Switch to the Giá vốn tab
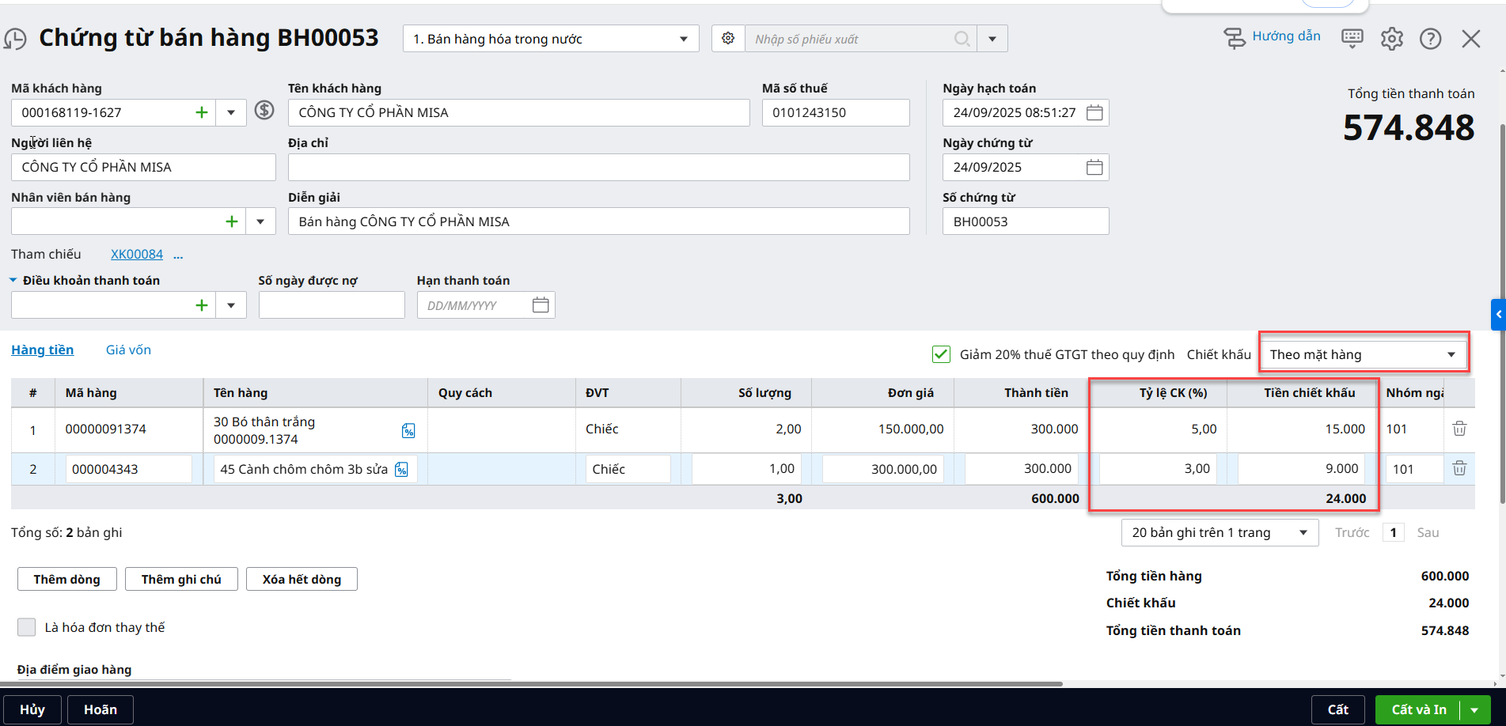Screen dimensions: 1506x726 pyautogui.click(x=128, y=350)
